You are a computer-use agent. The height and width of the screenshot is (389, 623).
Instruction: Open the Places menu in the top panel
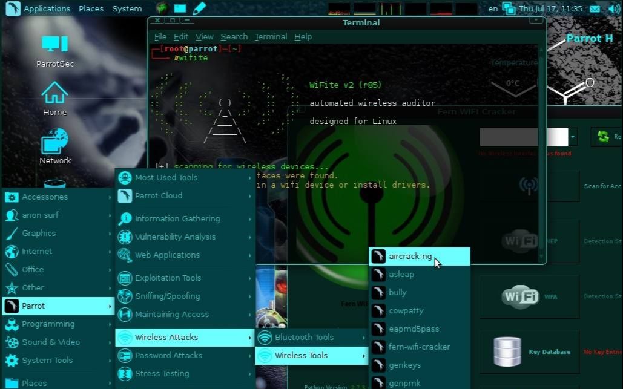(91, 8)
